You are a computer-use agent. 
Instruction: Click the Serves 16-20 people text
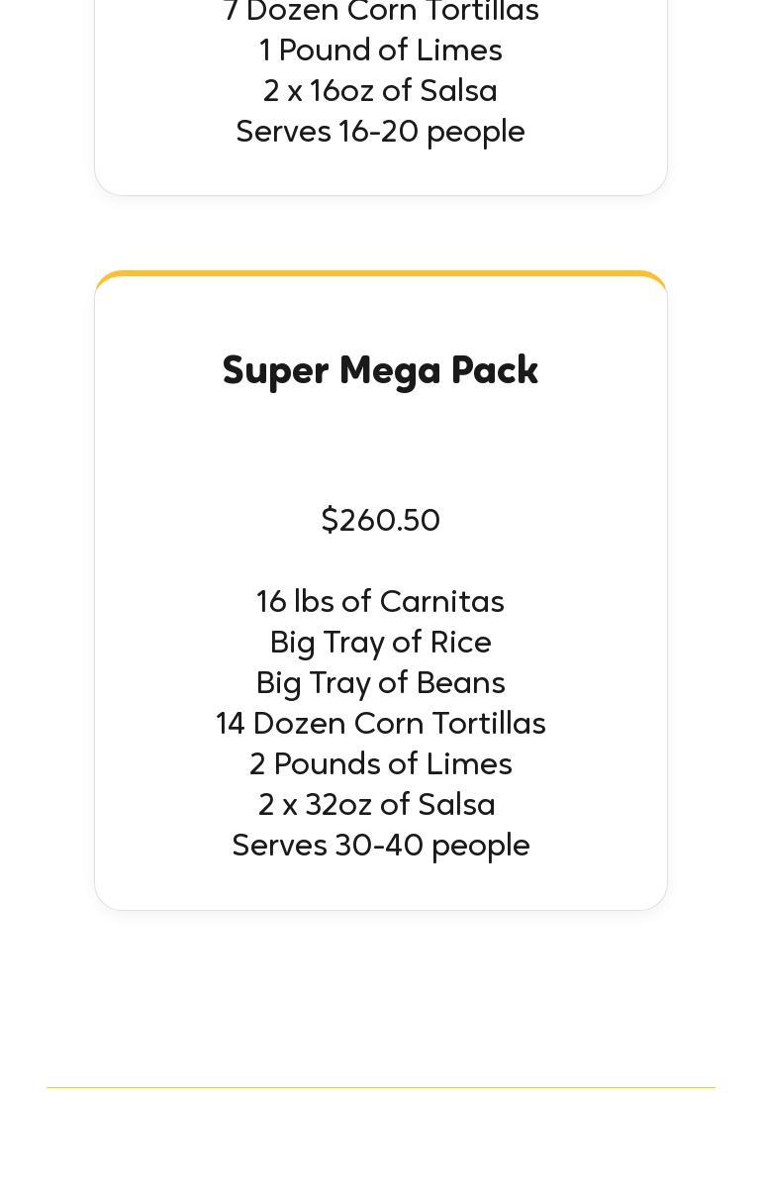[x=380, y=131]
